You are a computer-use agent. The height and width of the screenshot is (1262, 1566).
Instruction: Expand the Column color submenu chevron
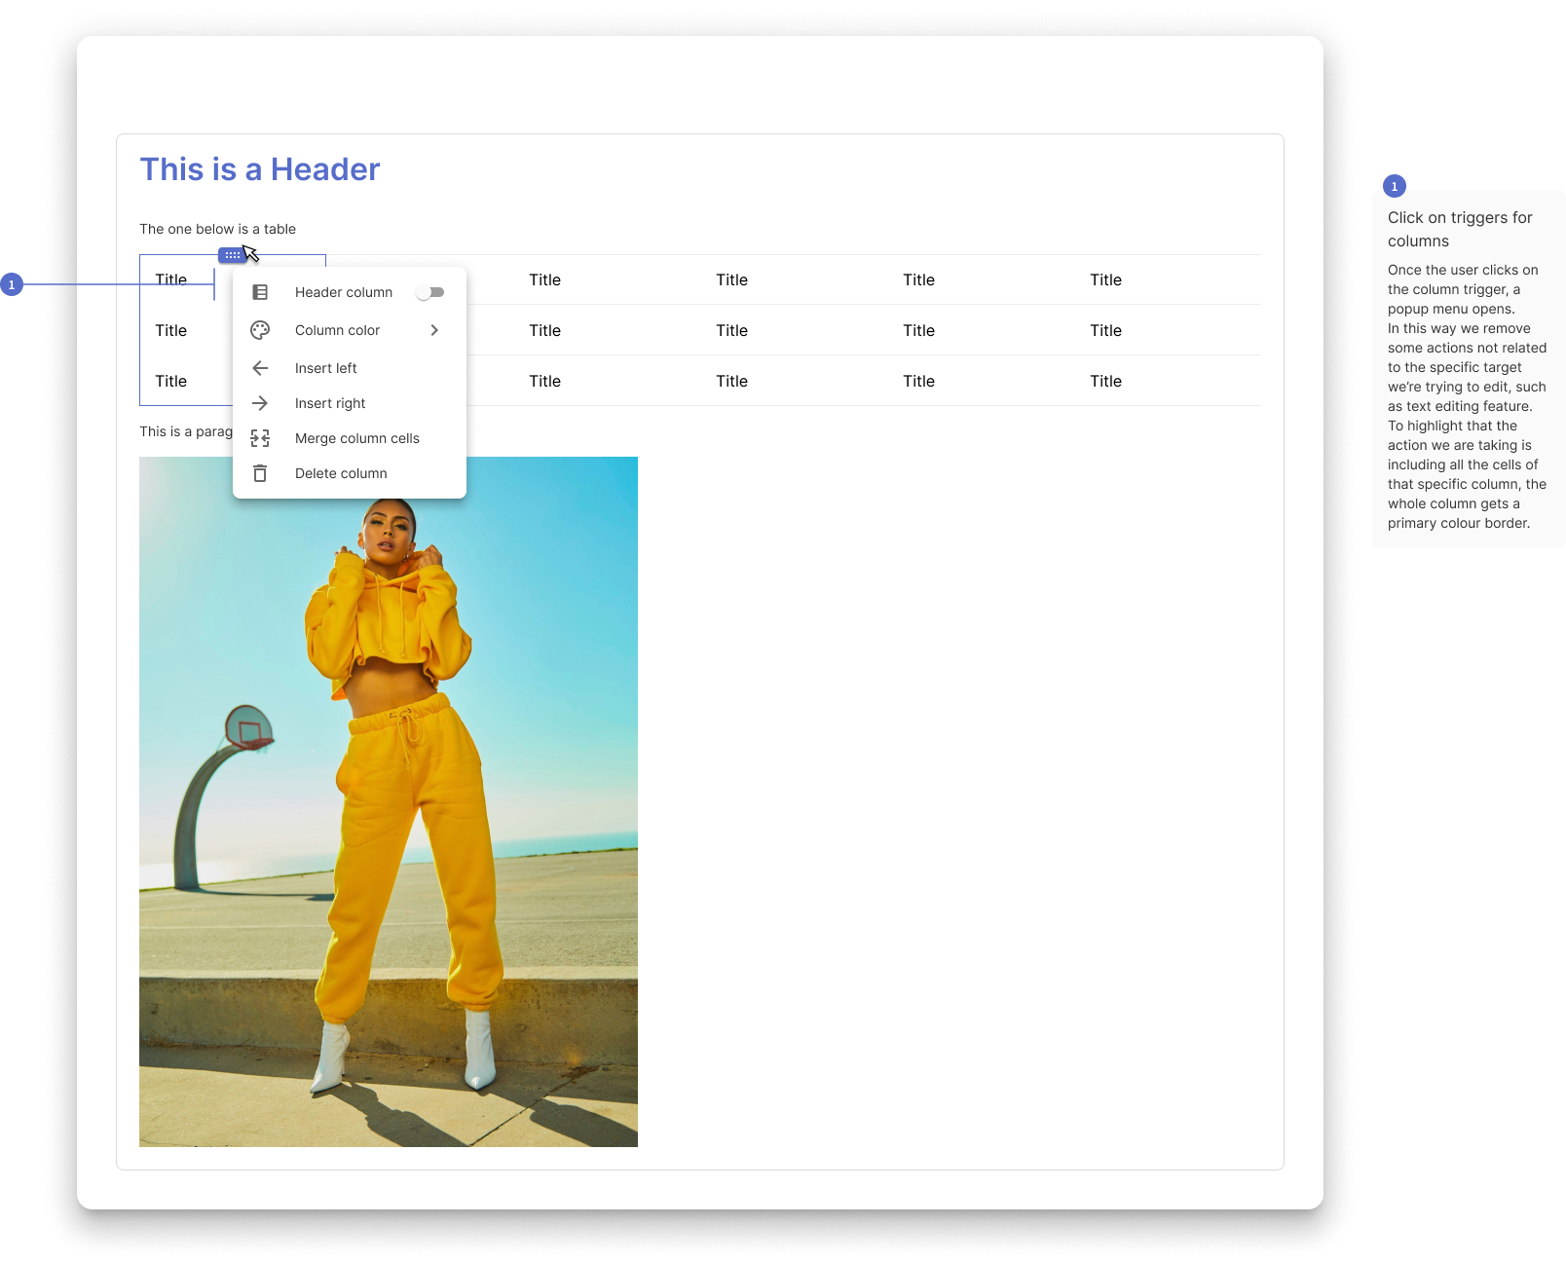434,330
